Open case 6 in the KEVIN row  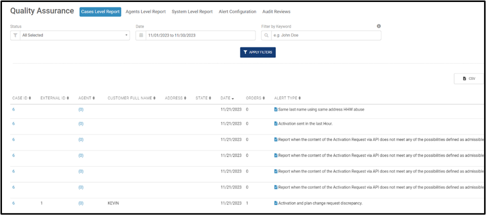[x=13, y=203]
